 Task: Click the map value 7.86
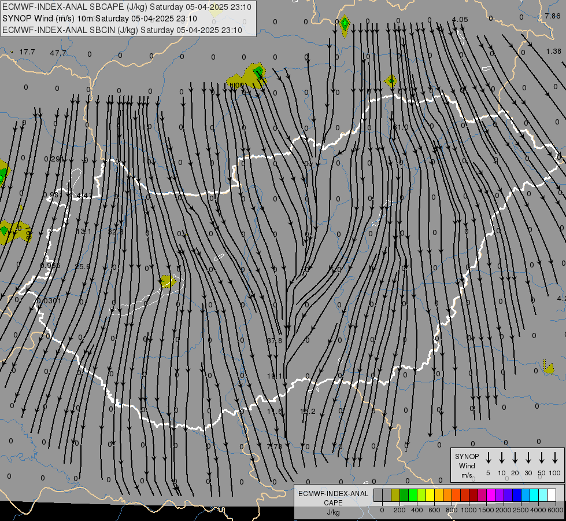click(553, 16)
